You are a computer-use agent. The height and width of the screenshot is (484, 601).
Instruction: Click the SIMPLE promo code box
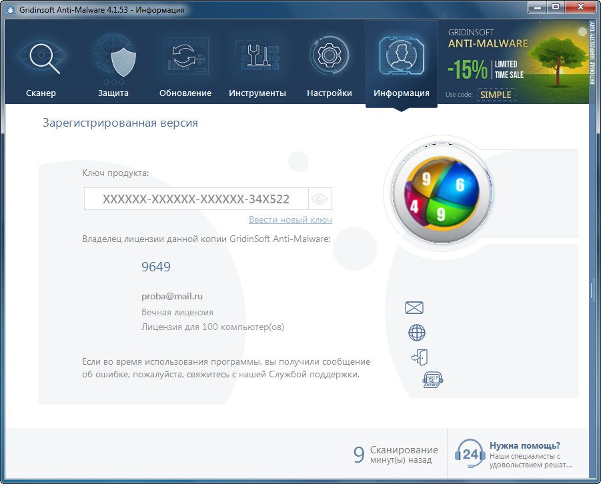point(496,95)
